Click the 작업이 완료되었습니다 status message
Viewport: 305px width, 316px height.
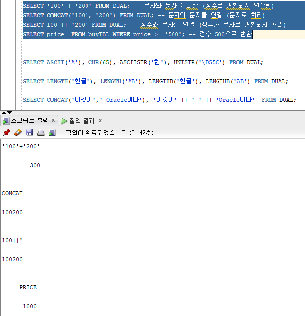[110, 133]
